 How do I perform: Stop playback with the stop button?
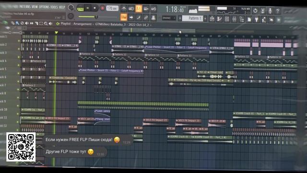tap(95, 8)
